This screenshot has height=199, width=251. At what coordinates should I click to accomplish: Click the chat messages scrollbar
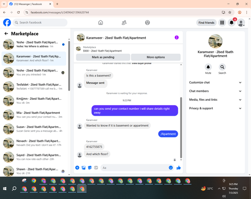click(x=181, y=128)
